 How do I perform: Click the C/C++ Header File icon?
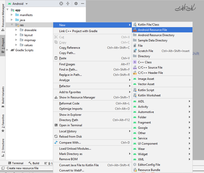[x=135, y=73]
